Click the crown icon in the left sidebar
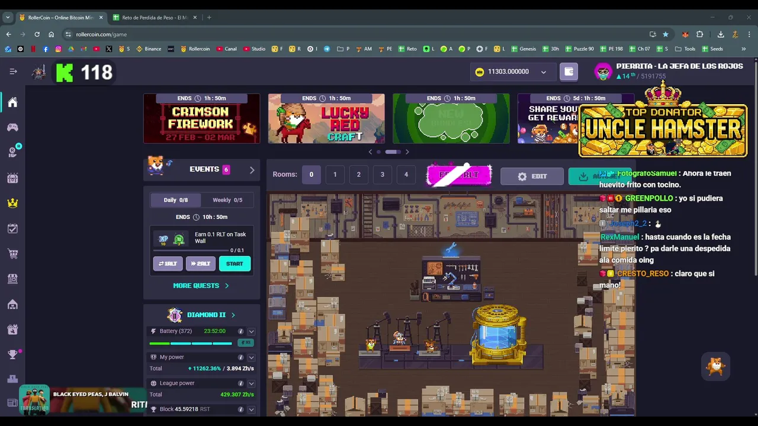 point(12,203)
